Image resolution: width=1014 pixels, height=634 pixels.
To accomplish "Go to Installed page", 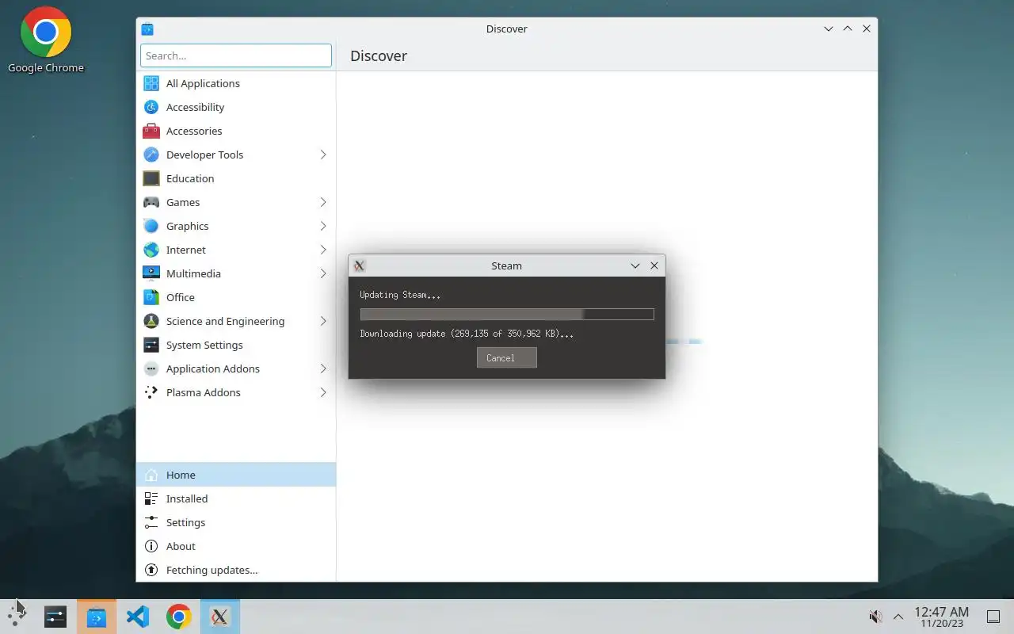I will 236,498.
